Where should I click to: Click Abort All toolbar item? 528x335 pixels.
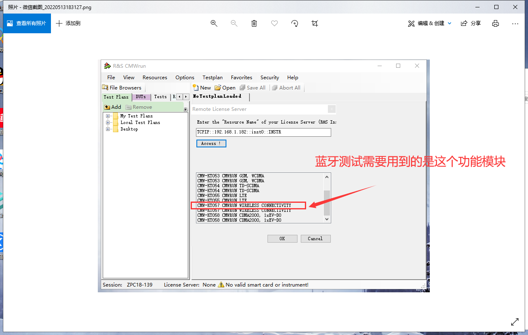point(286,87)
